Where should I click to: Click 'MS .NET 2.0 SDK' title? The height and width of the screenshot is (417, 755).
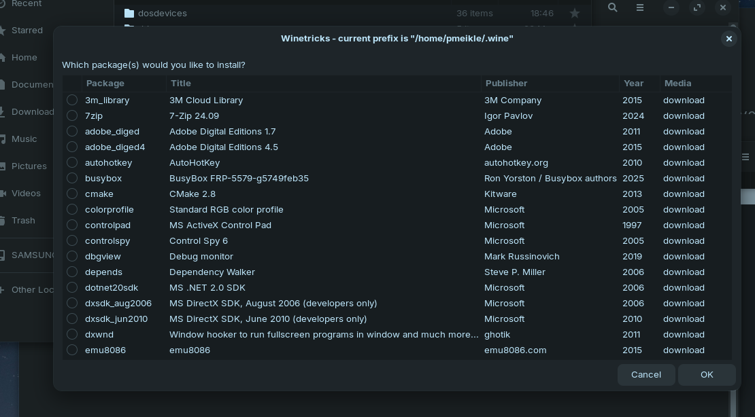click(207, 287)
